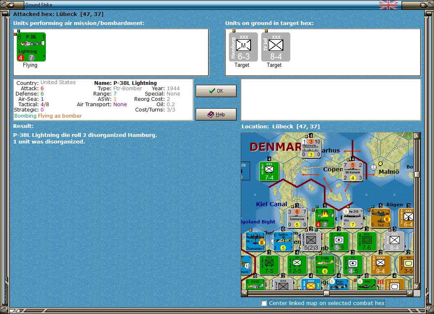Click the gray 8-4 infantry counter on map

[394, 241]
